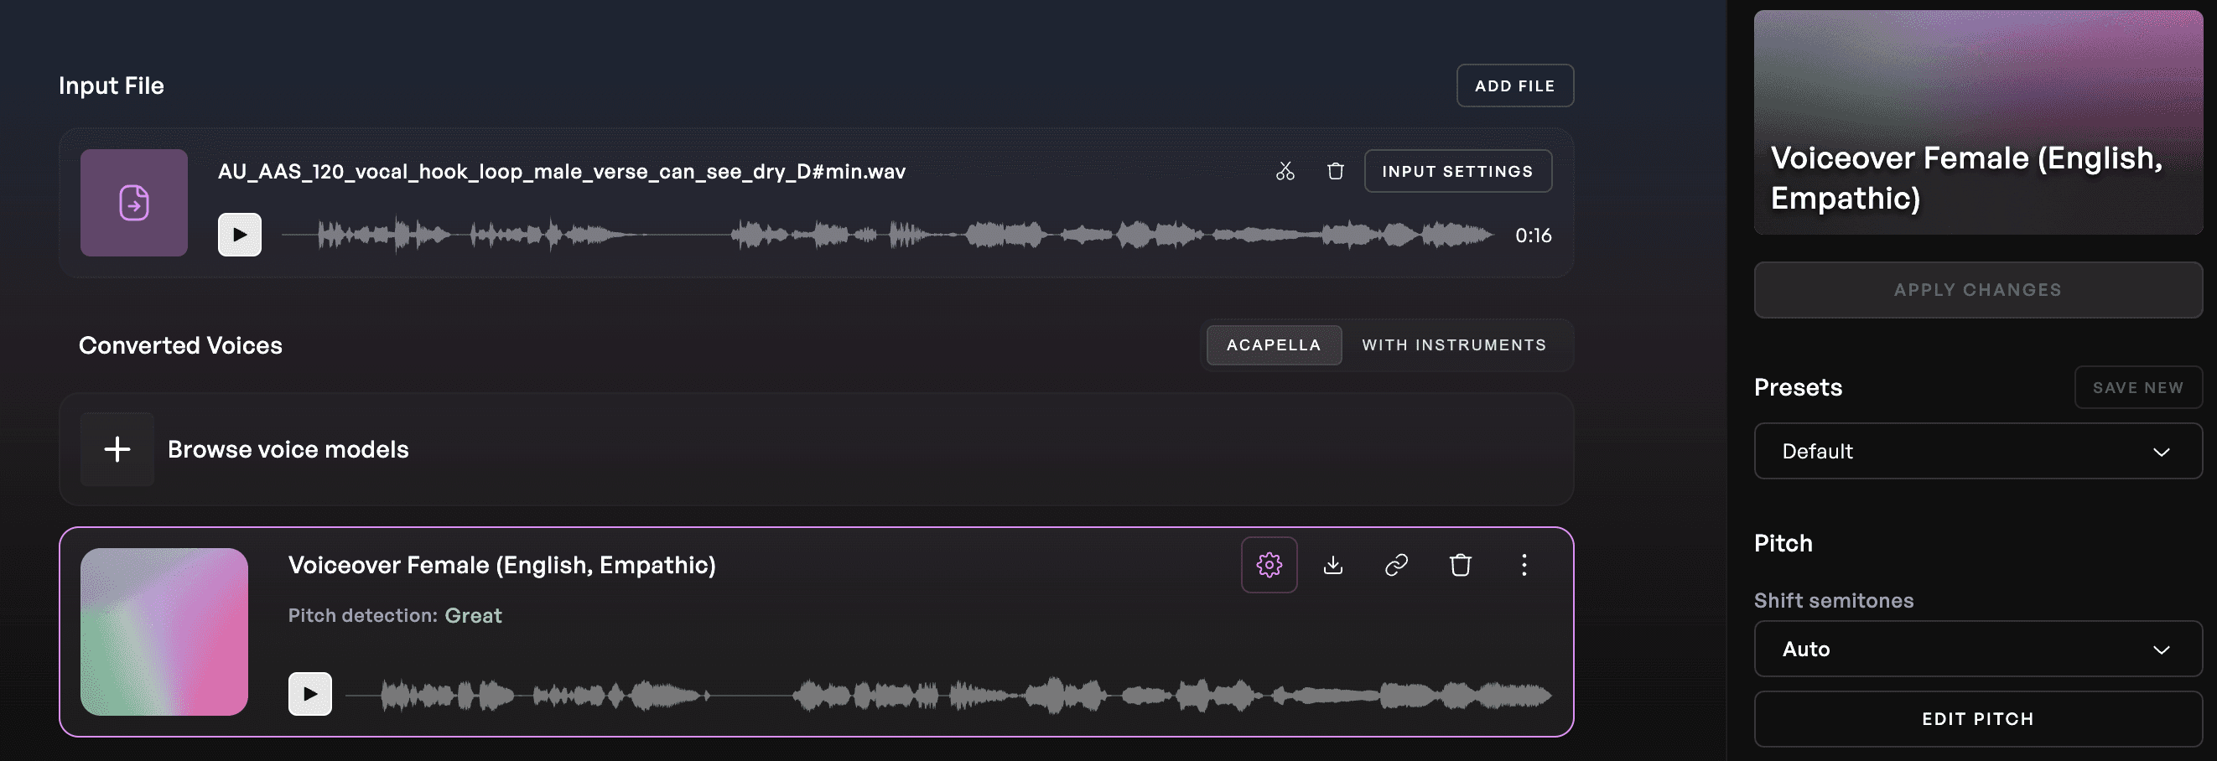2217x761 pixels.
Task: Click the 'Input File' heading
Action: [111, 86]
